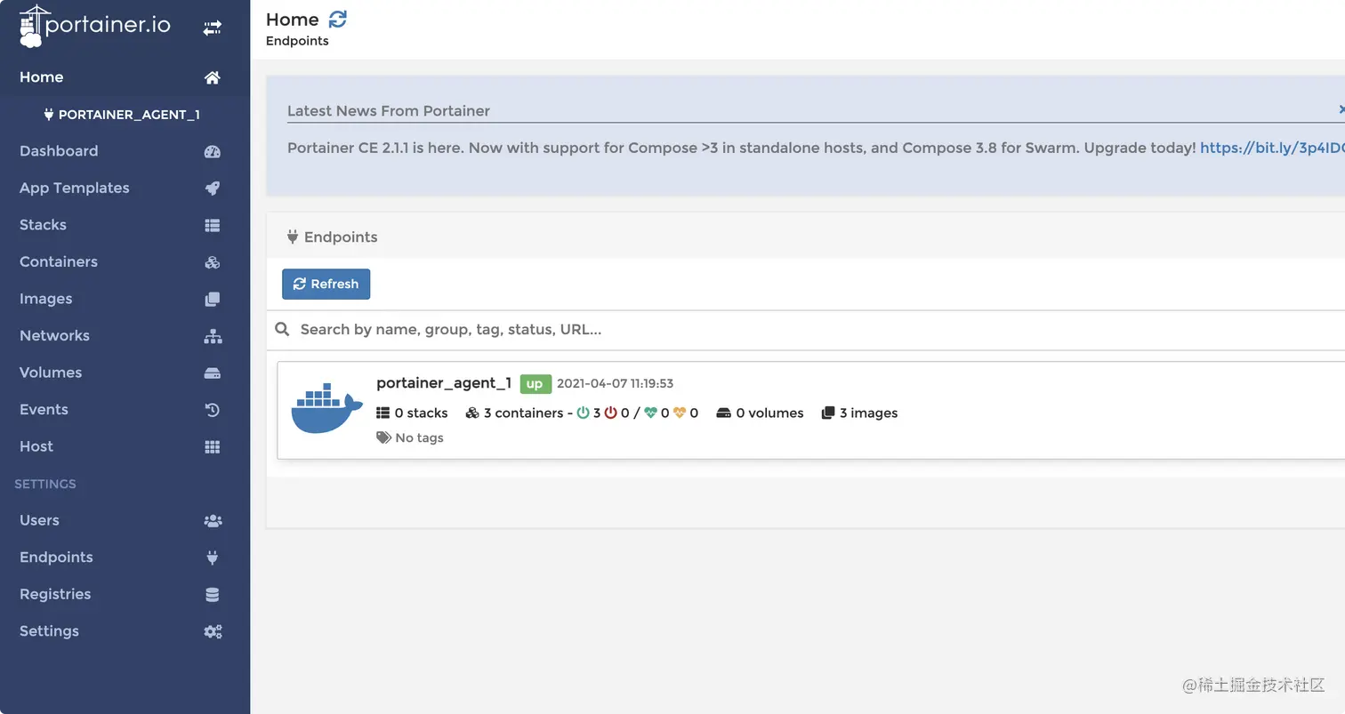Select PORTAINER_AGENT_1 endpoint in sidebar
The width and height of the screenshot is (1345, 714).
[x=122, y=115]
